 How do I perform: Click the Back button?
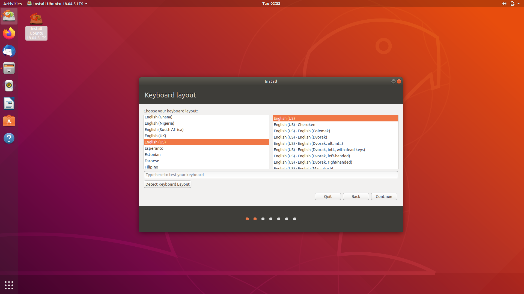[x=356, y=196]
